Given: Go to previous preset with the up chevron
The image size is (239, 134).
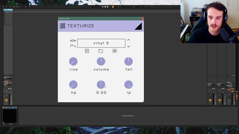Looking at the screenshot, I should tap(128, 40).
